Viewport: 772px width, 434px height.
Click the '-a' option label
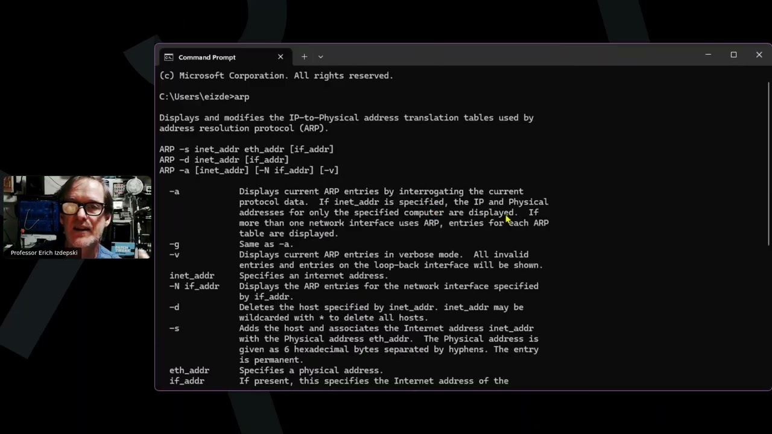(174, 191)
